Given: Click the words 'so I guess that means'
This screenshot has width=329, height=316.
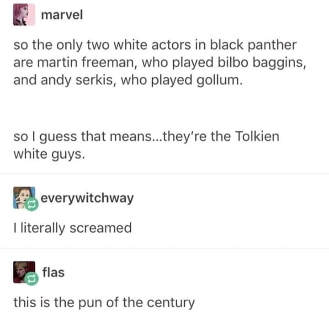Looking at the screenshot, I should 82,137.
